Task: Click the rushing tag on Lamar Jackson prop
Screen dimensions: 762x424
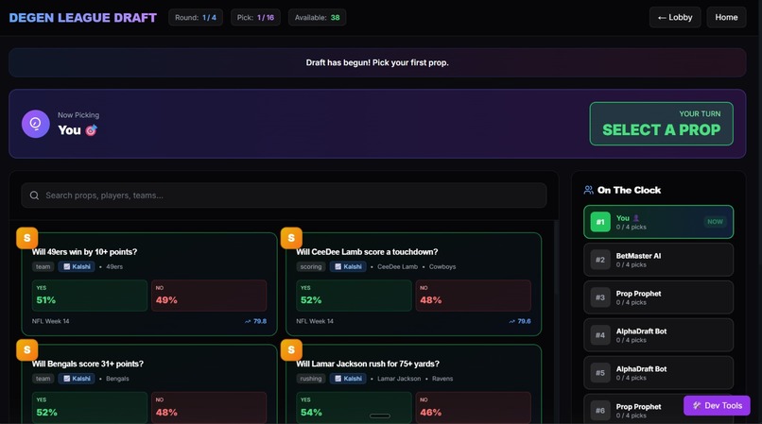Action: pos(310,379)
